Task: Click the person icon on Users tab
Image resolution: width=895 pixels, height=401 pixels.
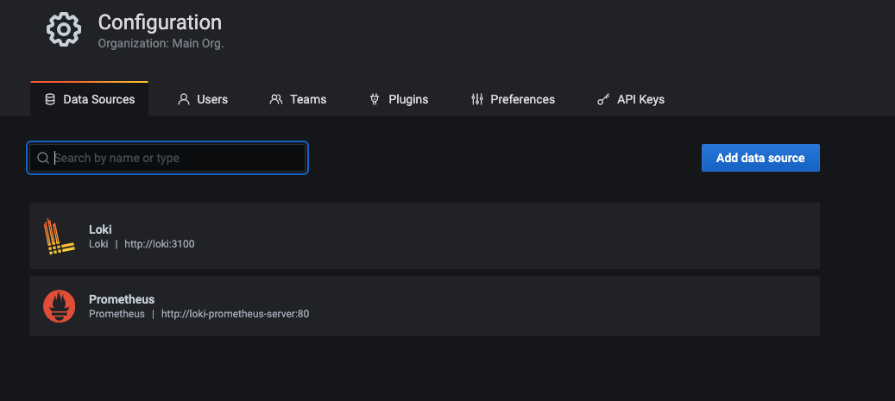Action: pyautogui.click(x=184, y=99)
